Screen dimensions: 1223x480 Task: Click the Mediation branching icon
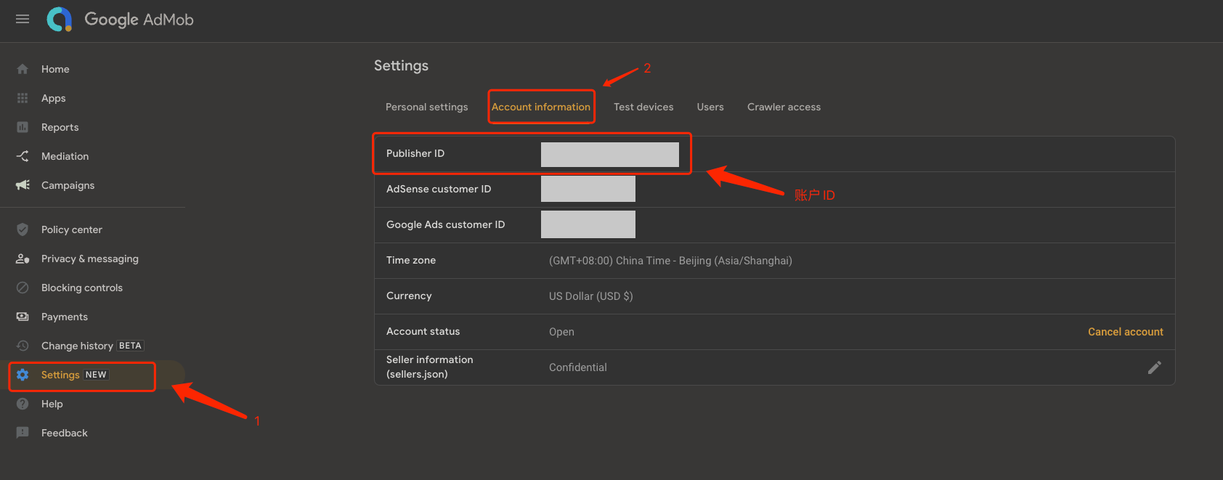point(23,156)
